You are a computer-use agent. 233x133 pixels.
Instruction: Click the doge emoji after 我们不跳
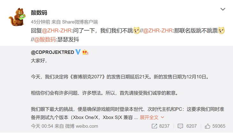[136, 30]
